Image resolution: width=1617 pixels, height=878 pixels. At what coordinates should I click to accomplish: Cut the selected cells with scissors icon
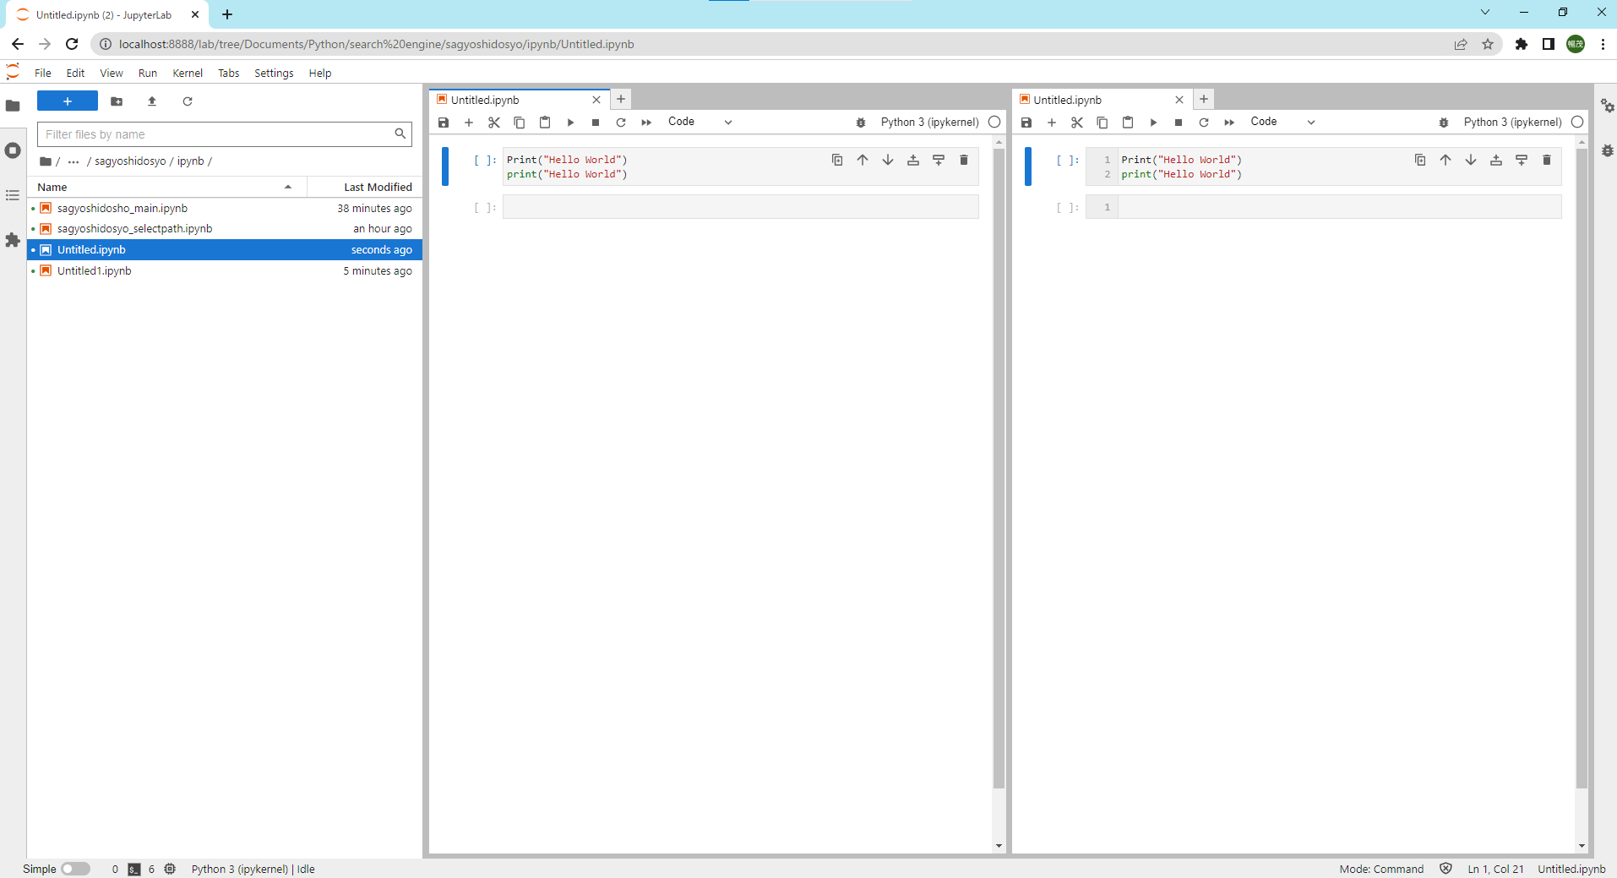[x=493, y=122]
